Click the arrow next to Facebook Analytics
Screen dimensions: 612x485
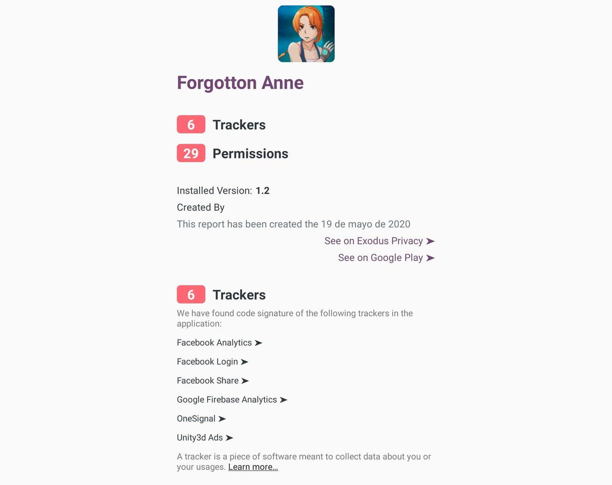tap(259, 343)
